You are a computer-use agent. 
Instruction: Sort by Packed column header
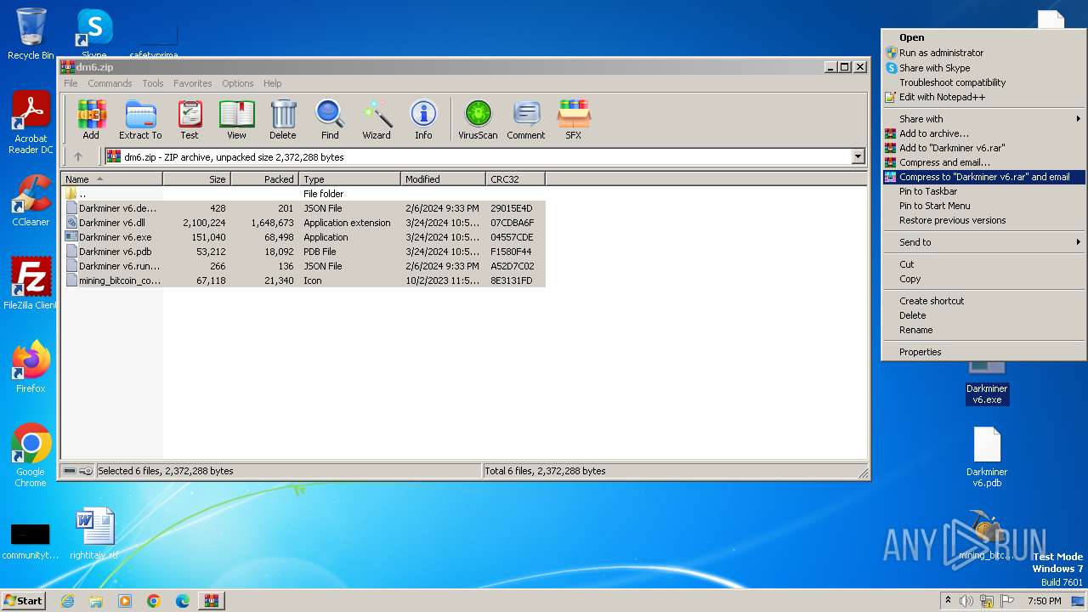[x=264, y=178]
